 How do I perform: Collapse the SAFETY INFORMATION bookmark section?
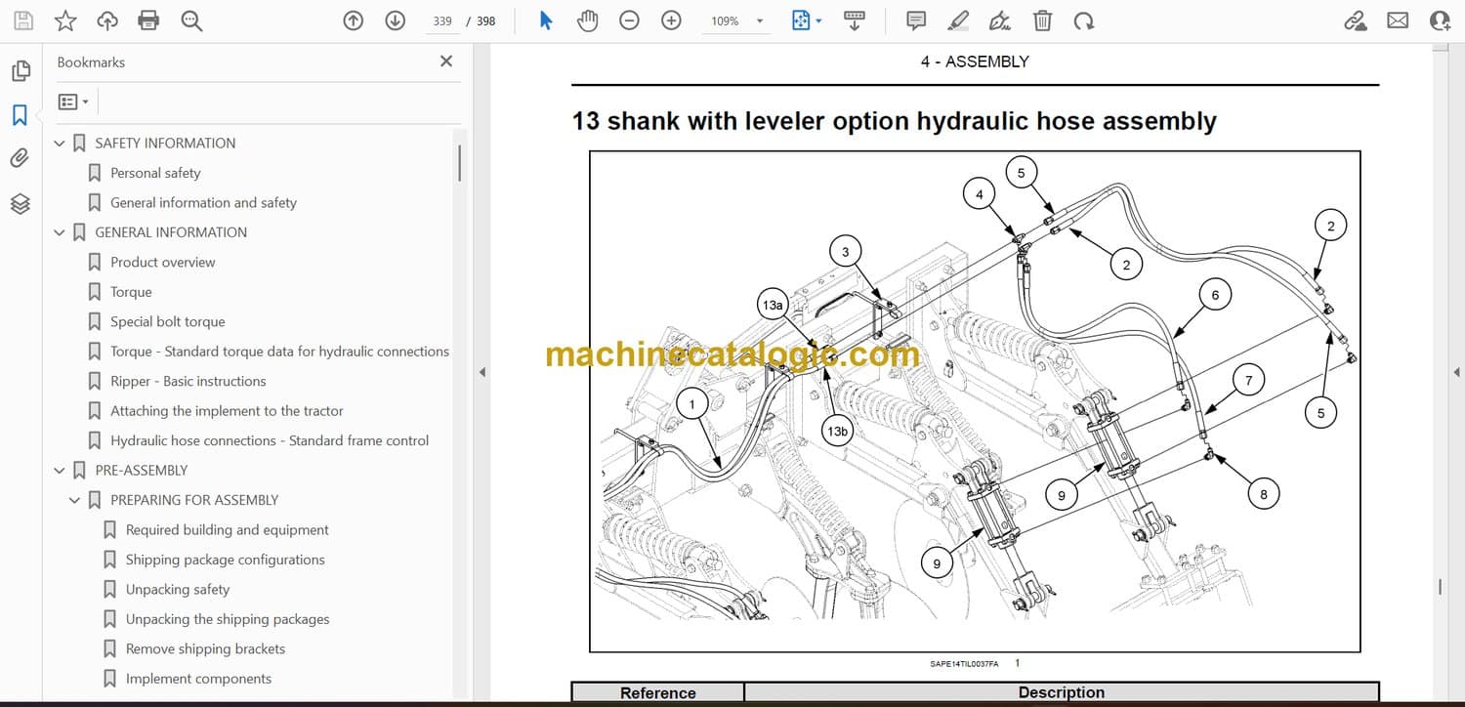click(60, 144)
